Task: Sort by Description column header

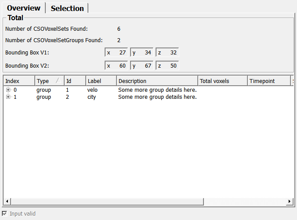Action: (x=157, y=81)
